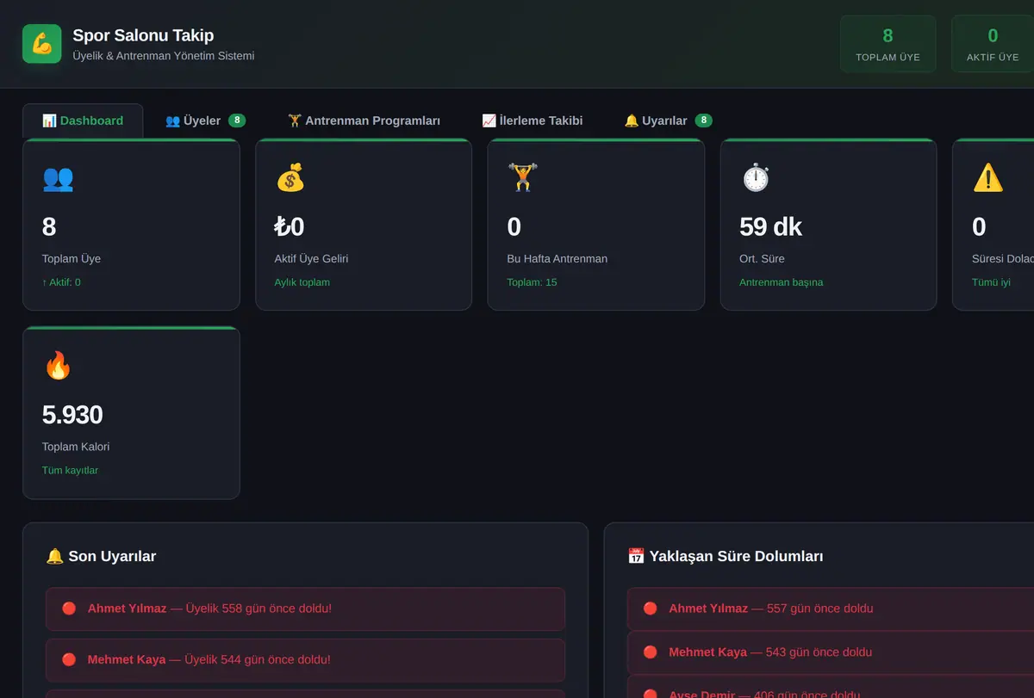Click the warning triangle icon on the stat card
Viewport: 1034px width, 698px height.
987,178
